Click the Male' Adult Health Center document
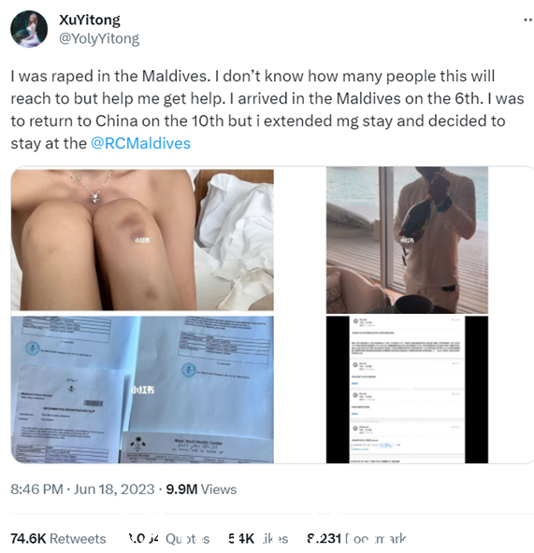Viewport: 534px width, 553px height. point(197,447)
